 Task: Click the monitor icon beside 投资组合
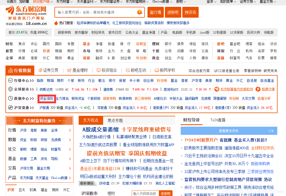[x=99, y=70]
